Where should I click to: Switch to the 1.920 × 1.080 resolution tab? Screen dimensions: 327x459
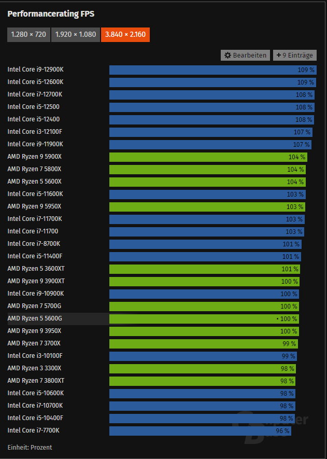(x=76, y=35)
